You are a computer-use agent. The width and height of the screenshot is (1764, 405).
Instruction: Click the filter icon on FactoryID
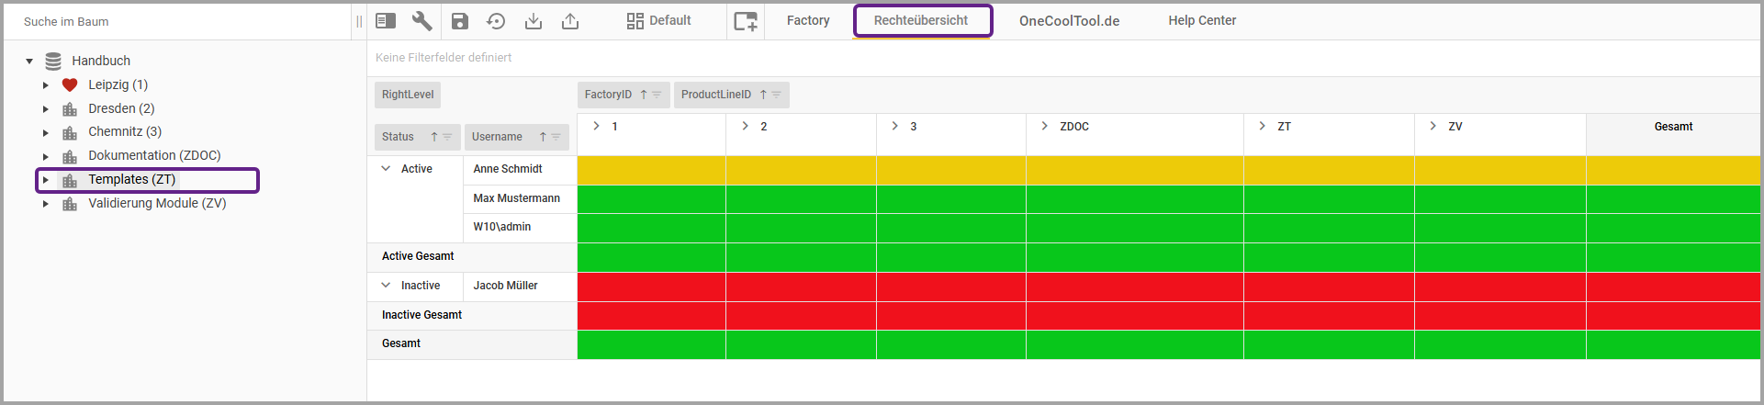(657, 95)
